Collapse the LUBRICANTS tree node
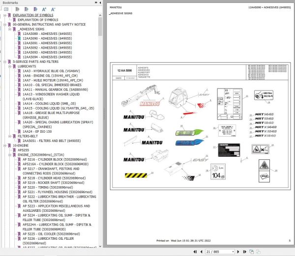The height and width of the screenshot is (256, 295). point(10,66)
